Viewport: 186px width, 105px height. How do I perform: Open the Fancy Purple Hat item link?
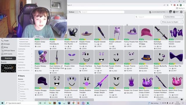[x=131, y=42]
